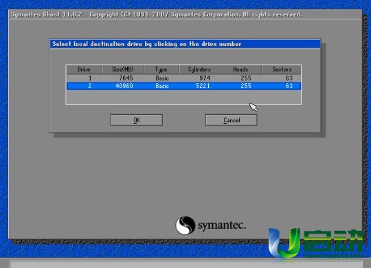
Task: Click the Cancel button
Action: tap(231, 120)
